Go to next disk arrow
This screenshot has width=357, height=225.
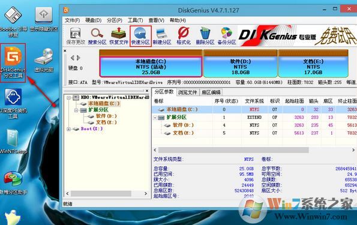pos(79,58)
